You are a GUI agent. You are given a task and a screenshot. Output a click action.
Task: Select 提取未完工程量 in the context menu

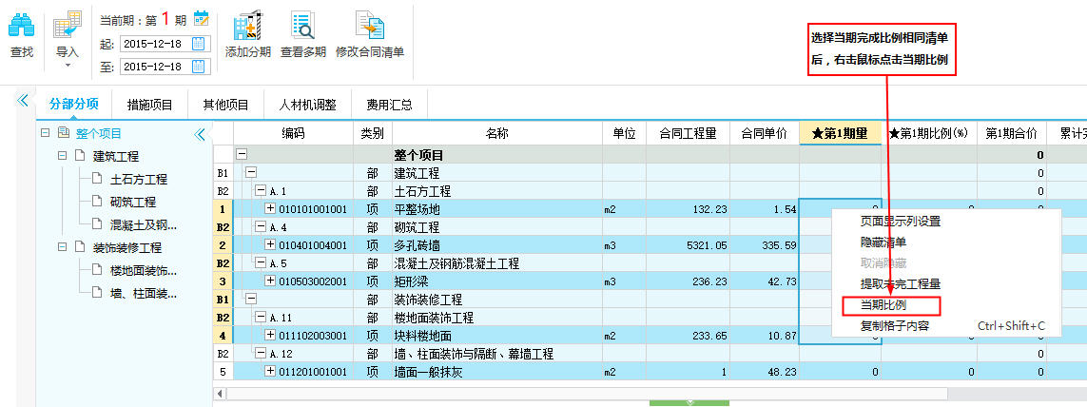coord(901,283)
